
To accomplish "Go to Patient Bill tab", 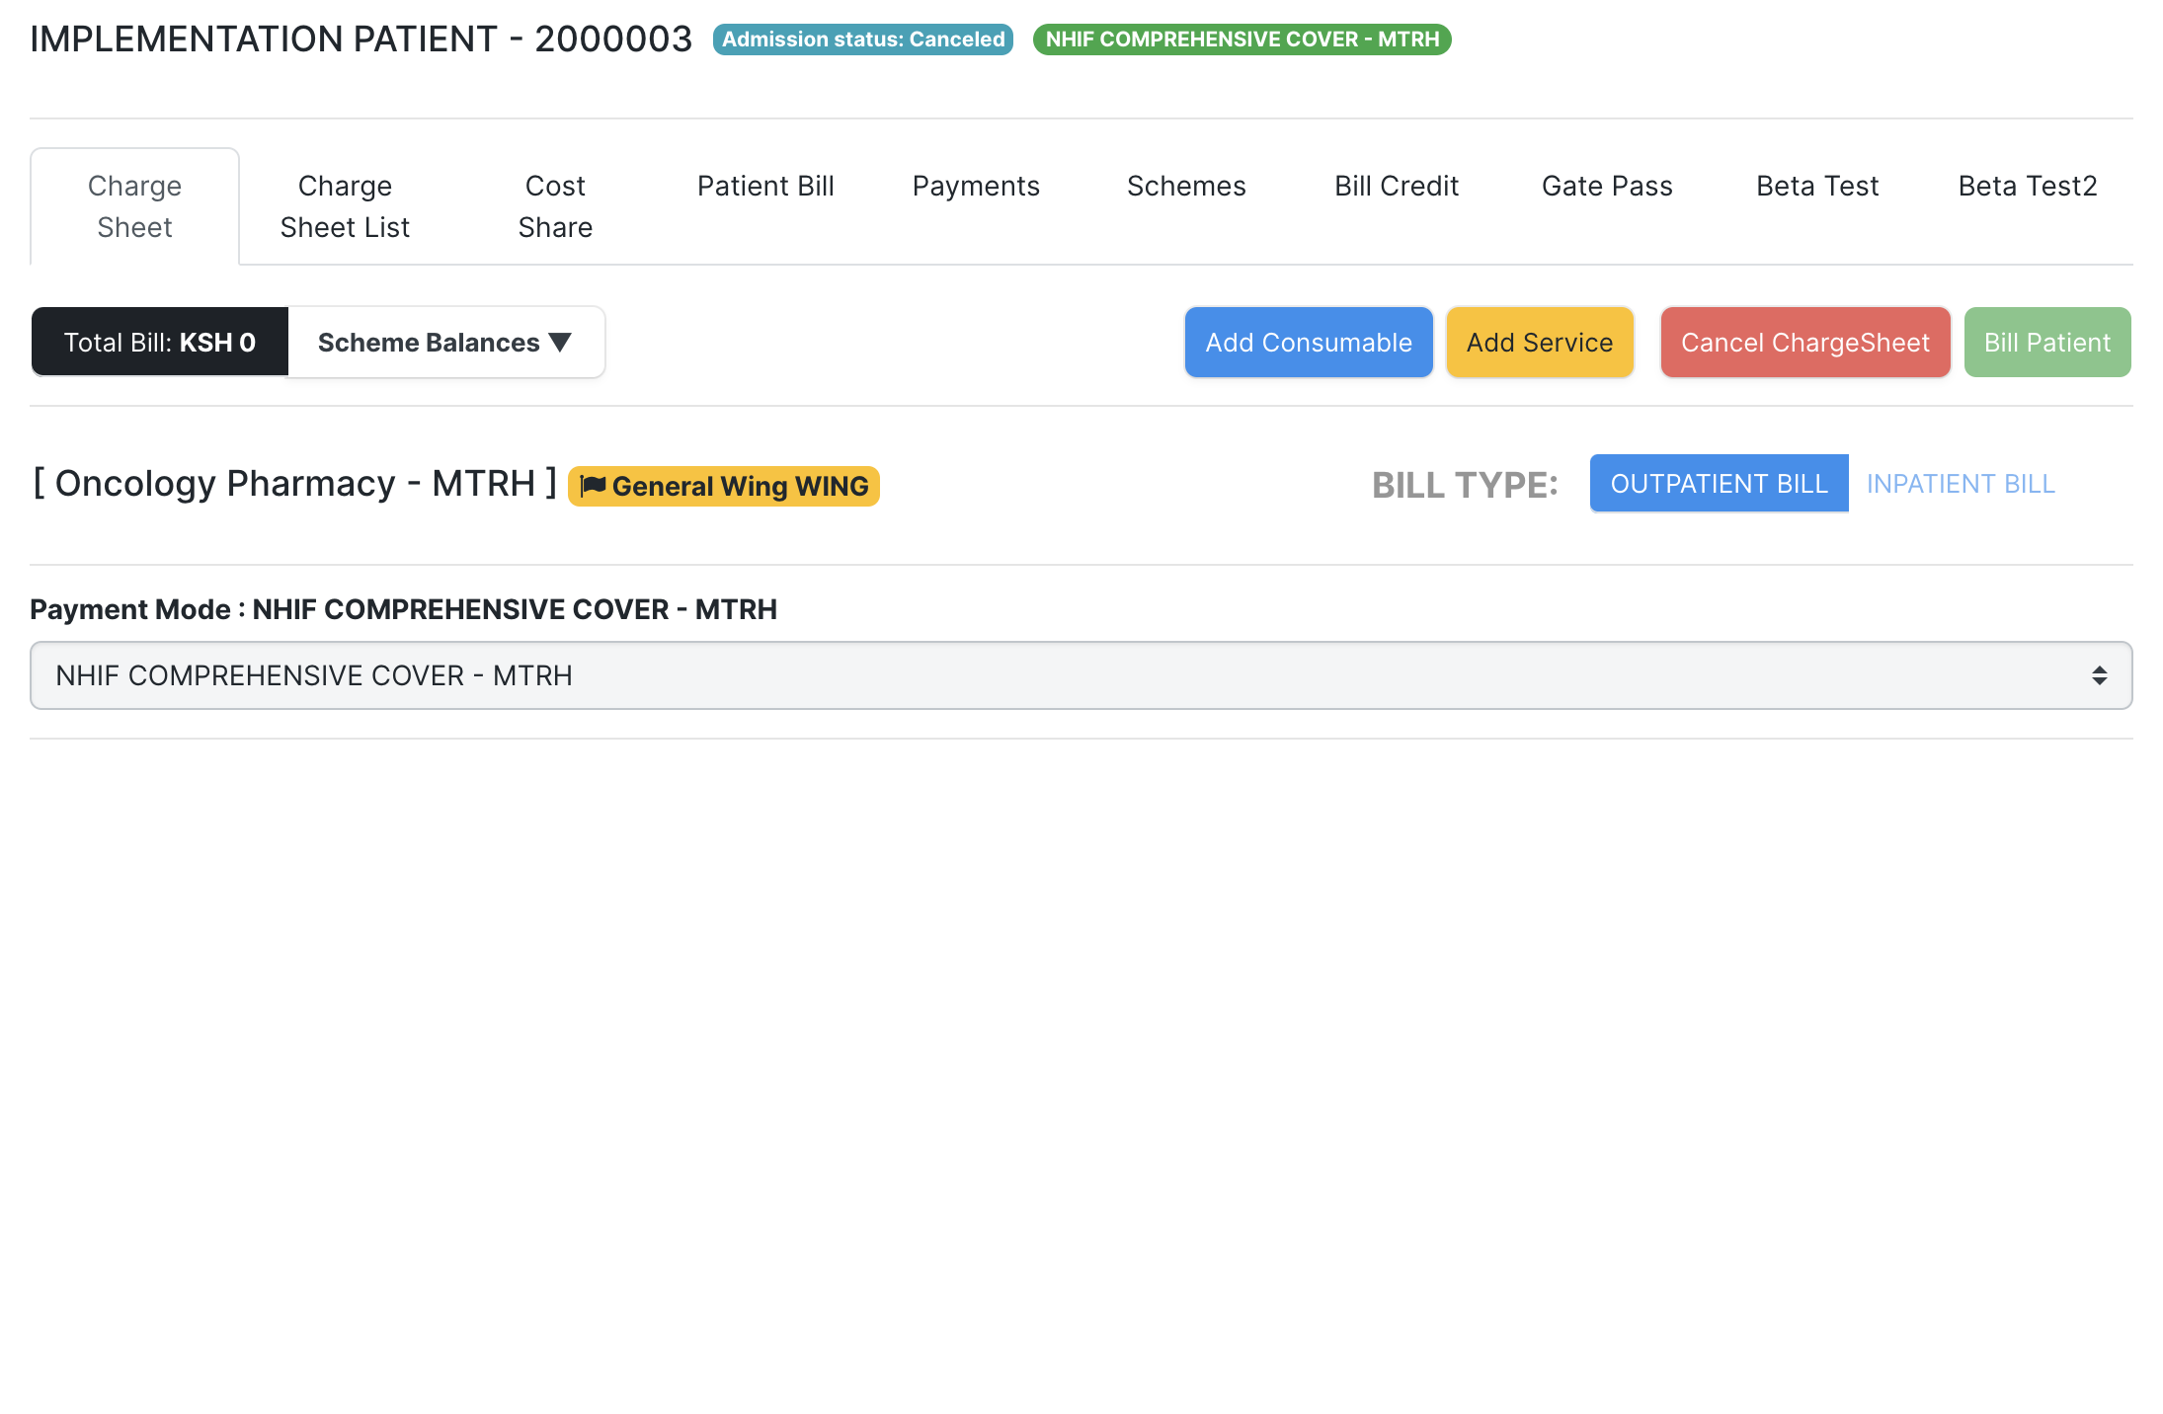I will point(765,186).
